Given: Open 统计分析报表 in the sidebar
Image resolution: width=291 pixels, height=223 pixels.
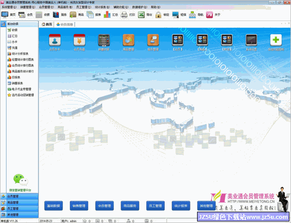Looking at the screenshot, I should tap(18, 54).
